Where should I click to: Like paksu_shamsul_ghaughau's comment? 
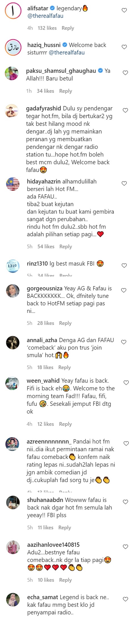click(x=125, y=73)
